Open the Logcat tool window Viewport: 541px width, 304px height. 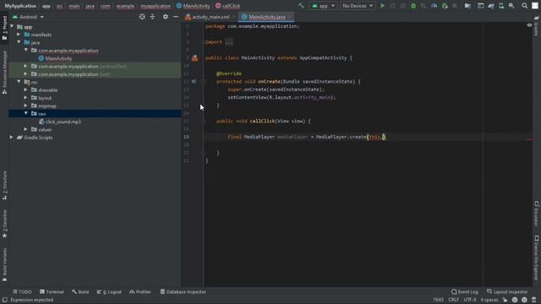109,292
